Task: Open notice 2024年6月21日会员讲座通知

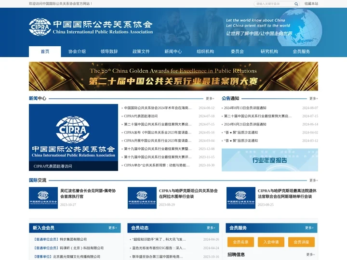Action: 245,124
